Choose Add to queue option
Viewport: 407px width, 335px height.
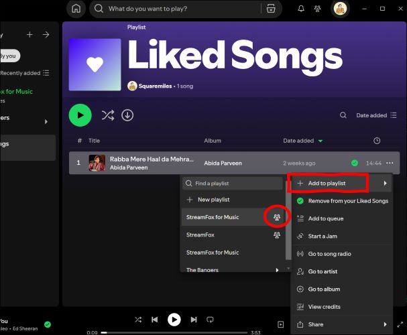pos(343,218)
